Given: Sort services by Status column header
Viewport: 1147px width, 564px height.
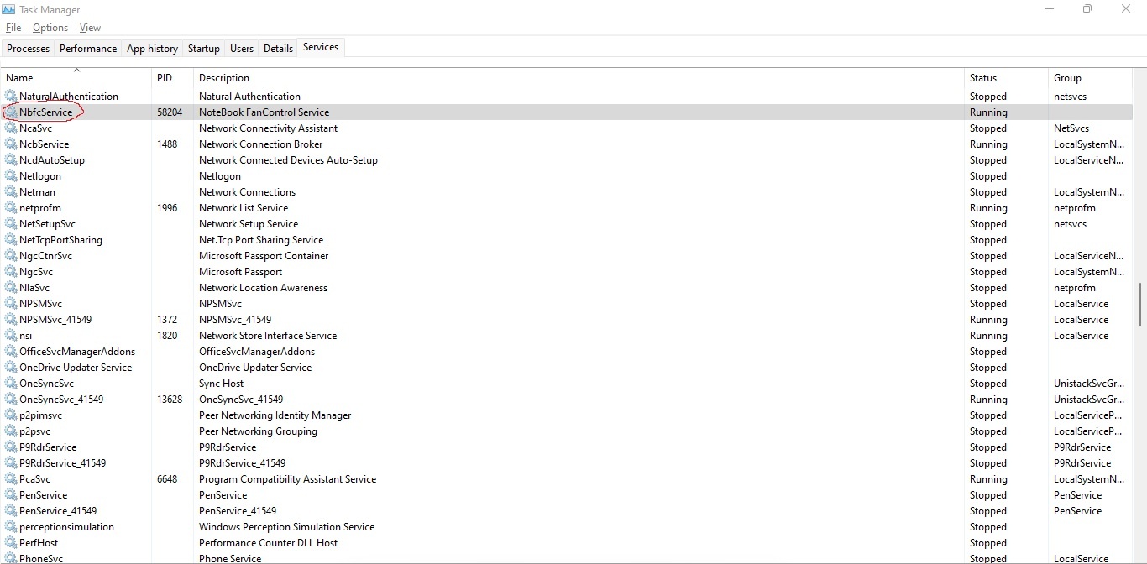Looking at the screenshot, I should 1006,77.
